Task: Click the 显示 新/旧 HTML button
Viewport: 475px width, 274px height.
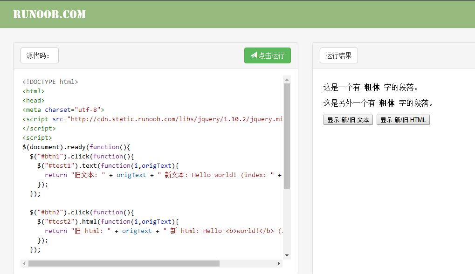Action: tap(403, 120)
